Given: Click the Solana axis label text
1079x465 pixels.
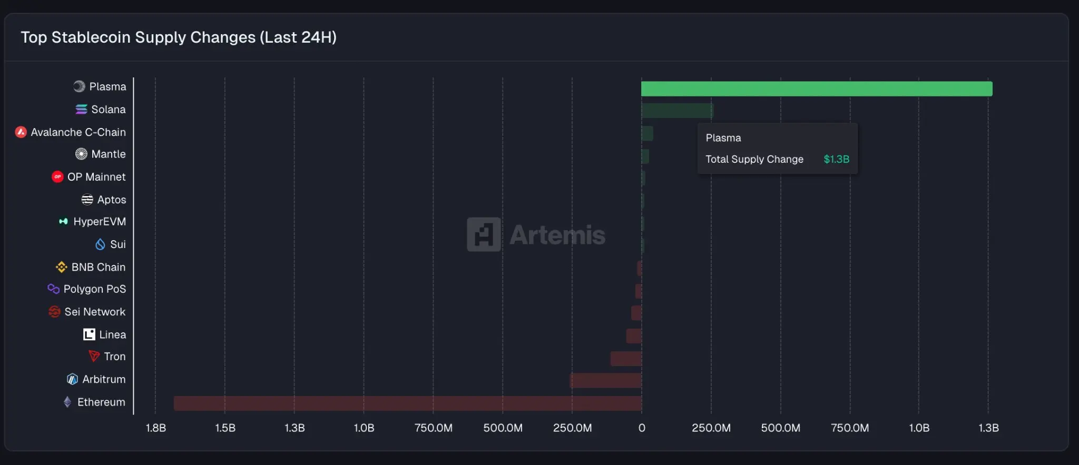Looking at the screenshot, I should pos(109,110).
